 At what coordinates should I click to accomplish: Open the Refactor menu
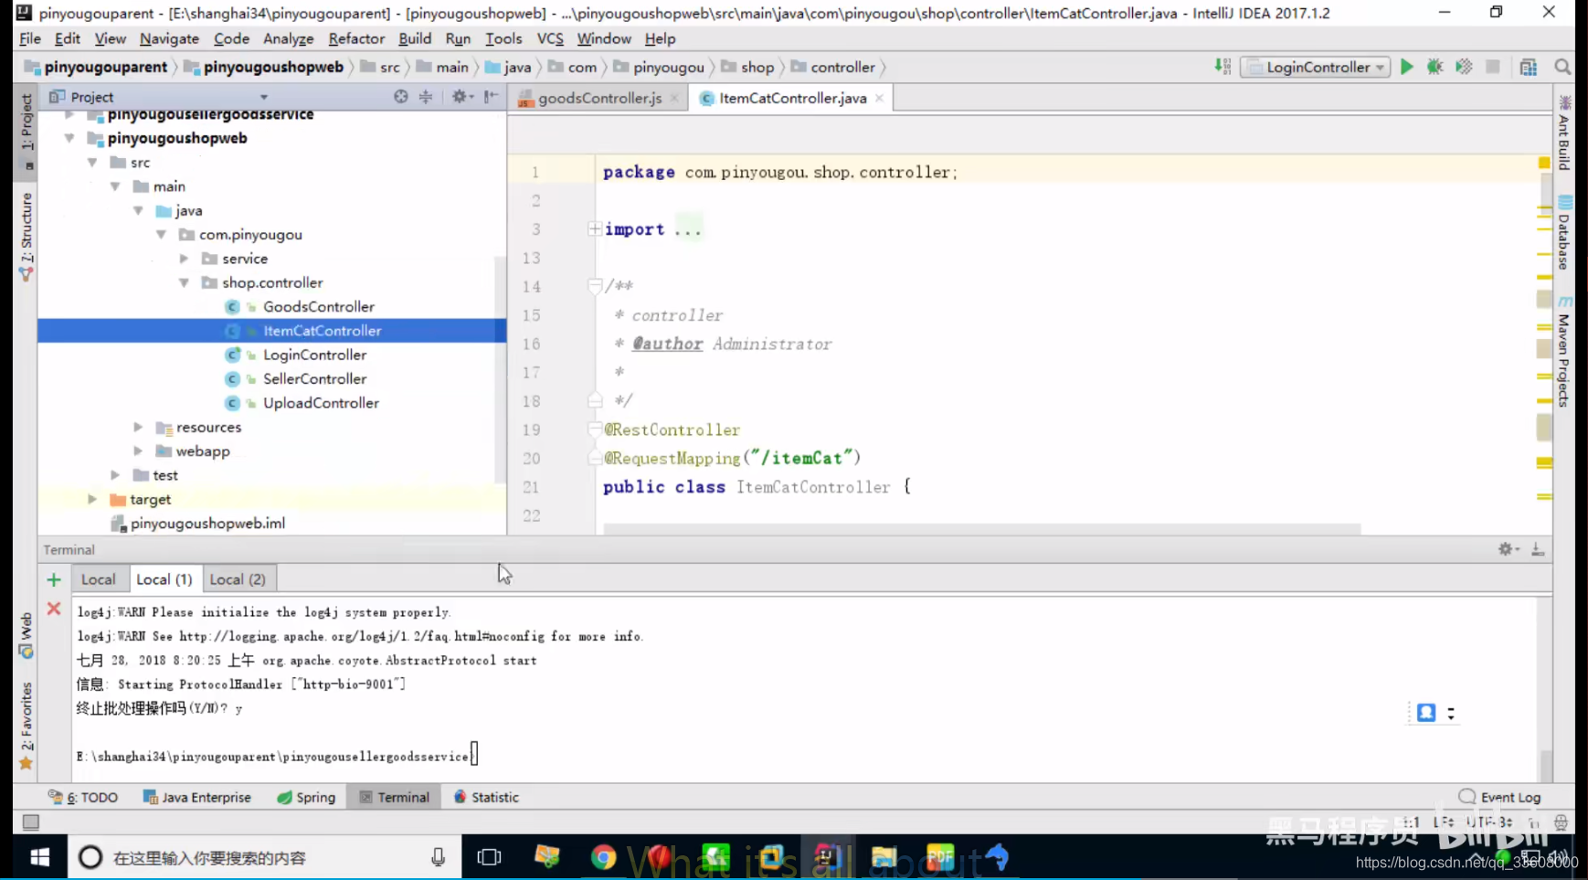[356, 38]
